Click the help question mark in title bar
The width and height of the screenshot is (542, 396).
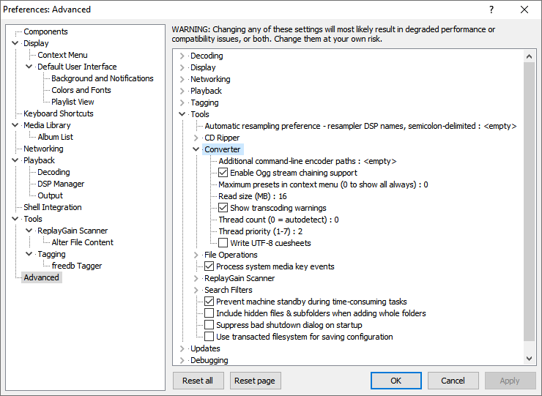(491, 10)
